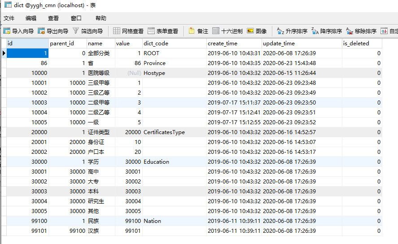398x244 pixels.
Task: Select the name cell 二级乙等
Action: click(101, 113)
